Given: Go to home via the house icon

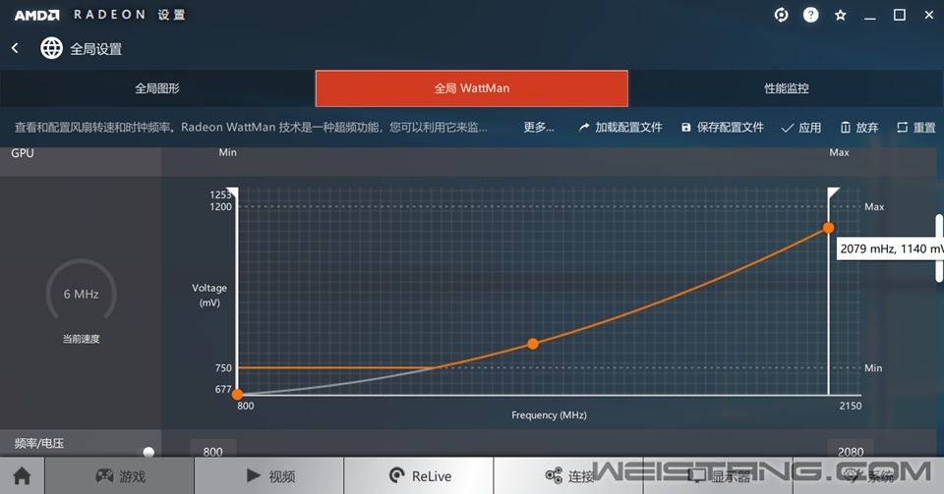Looking at the screenshot, I should tap(22, 476).
